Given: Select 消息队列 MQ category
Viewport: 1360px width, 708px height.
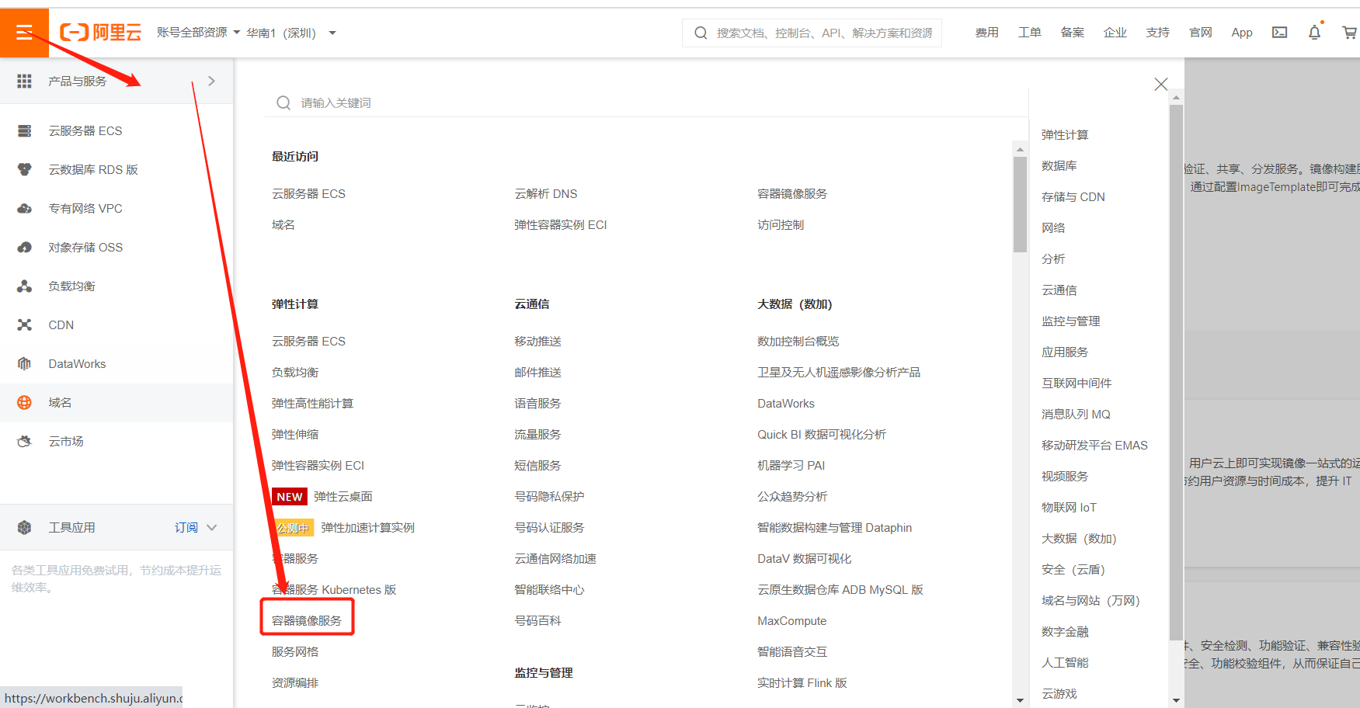Looking at the screenshot, I should tap(1076, 415).
